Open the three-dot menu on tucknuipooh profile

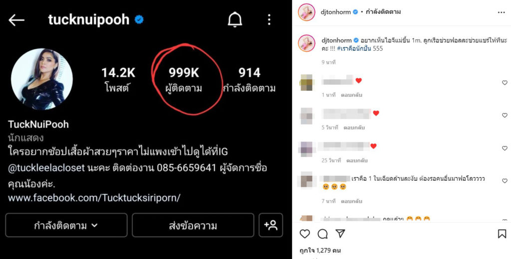pyautogui.click(x=269, y=20)
